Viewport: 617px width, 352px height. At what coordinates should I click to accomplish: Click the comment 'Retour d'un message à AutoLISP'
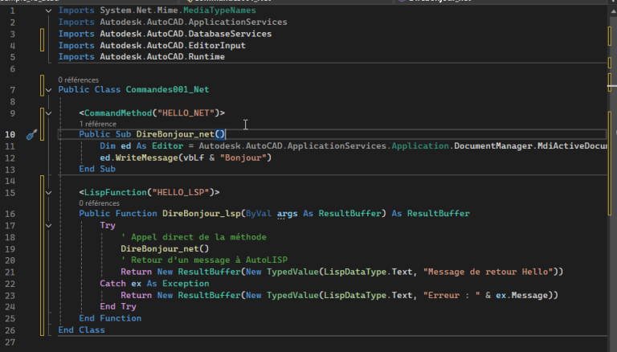[x=204, y=260]
